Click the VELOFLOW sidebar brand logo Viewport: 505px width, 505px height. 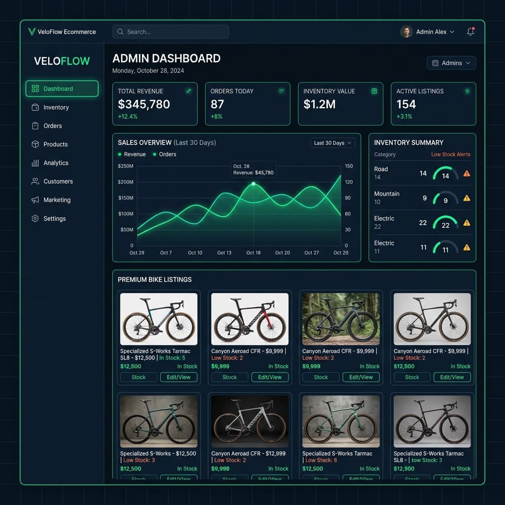[x=62, y=61]
